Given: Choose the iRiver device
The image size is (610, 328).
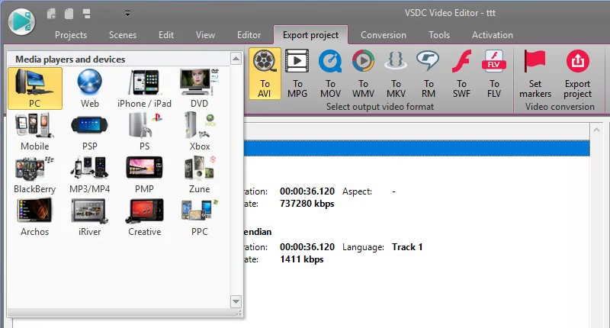Looking at the screenshot, I should 89,217.
